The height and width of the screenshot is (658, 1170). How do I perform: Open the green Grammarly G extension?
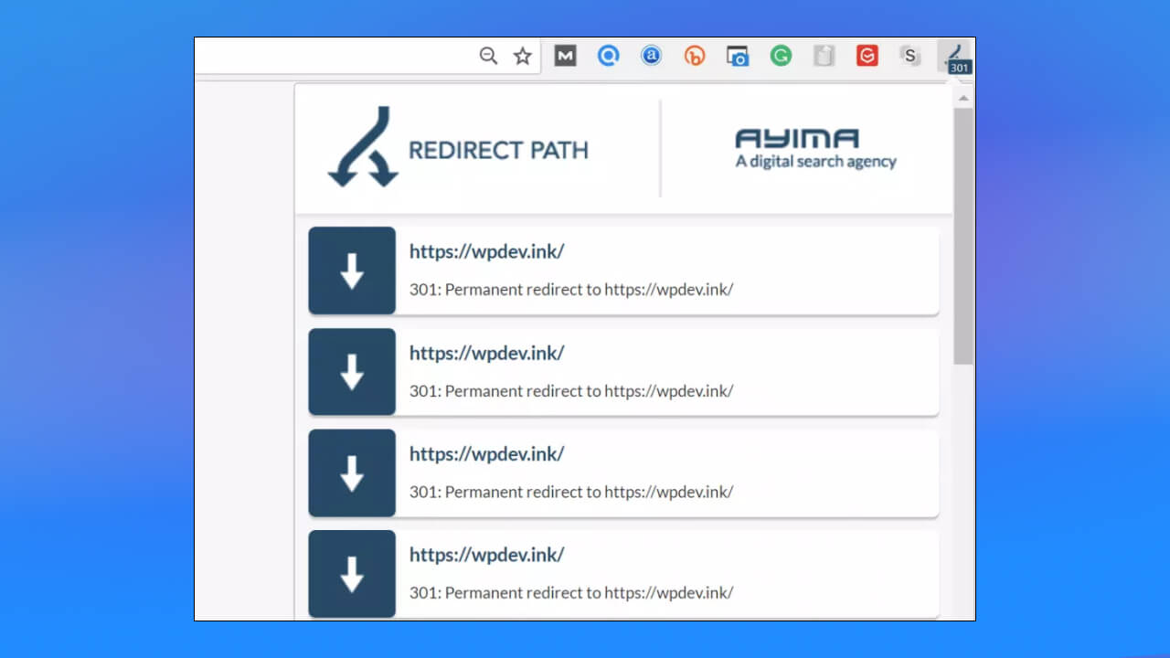coord(780,57)
